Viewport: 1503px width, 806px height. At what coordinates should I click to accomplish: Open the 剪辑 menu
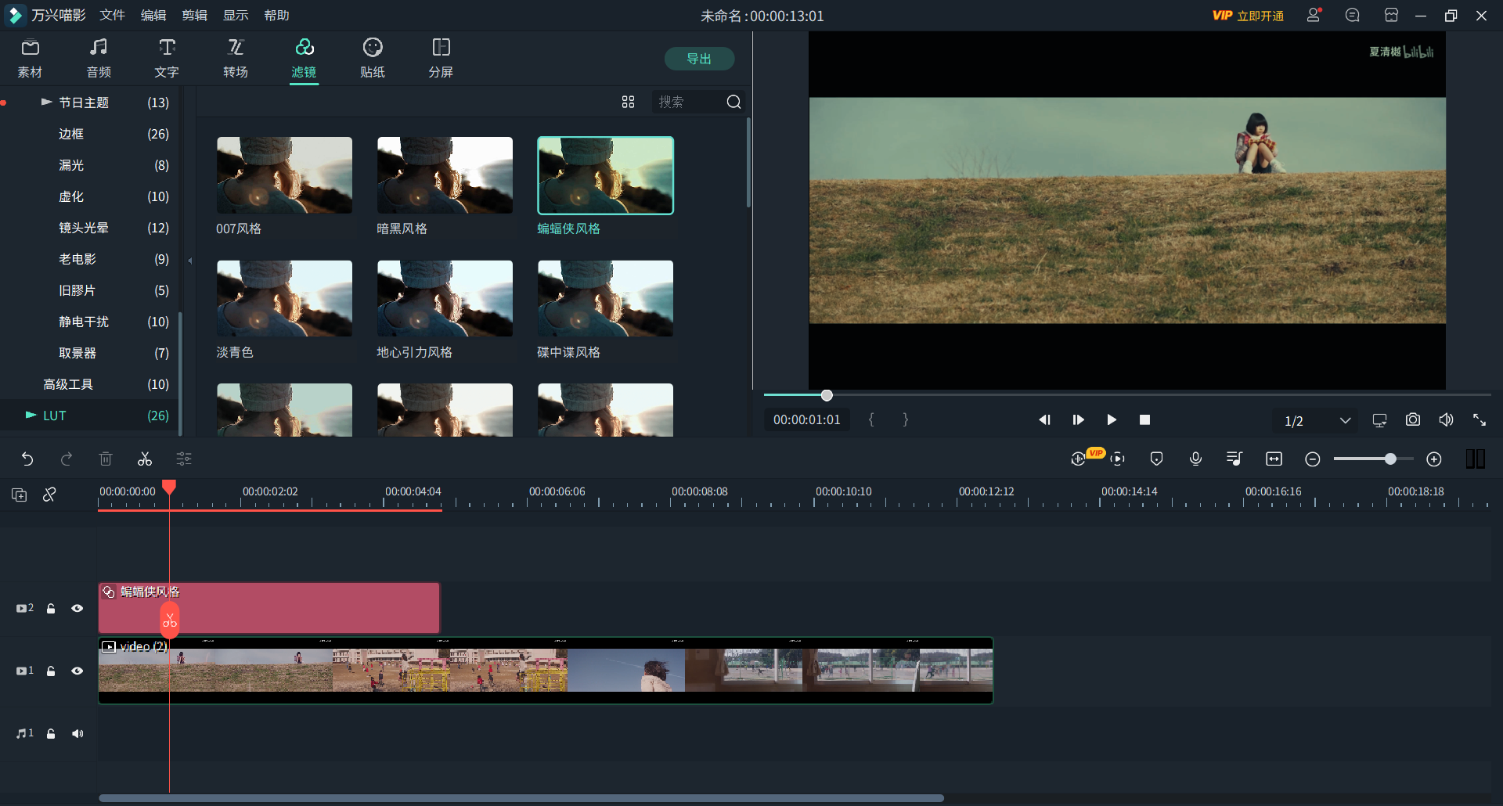tap(194, 16)
